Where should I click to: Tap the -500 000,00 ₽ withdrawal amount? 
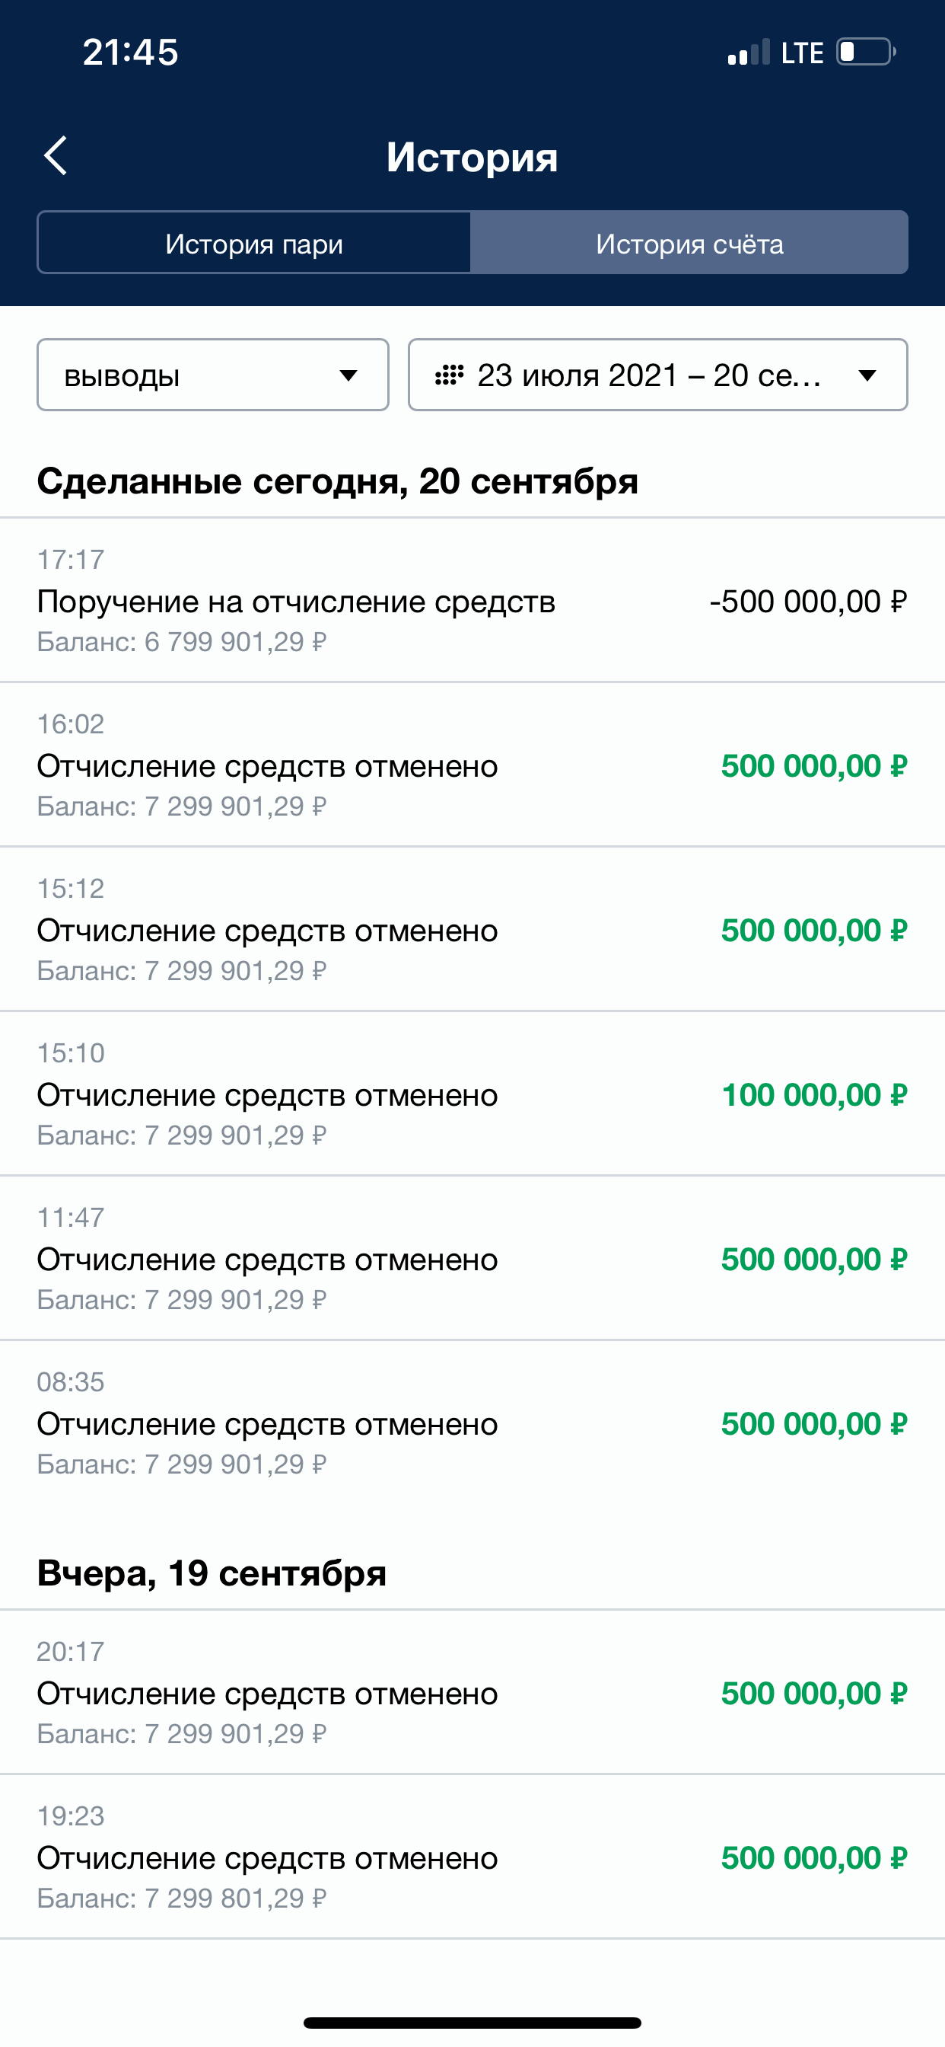[x=807, y=602]
